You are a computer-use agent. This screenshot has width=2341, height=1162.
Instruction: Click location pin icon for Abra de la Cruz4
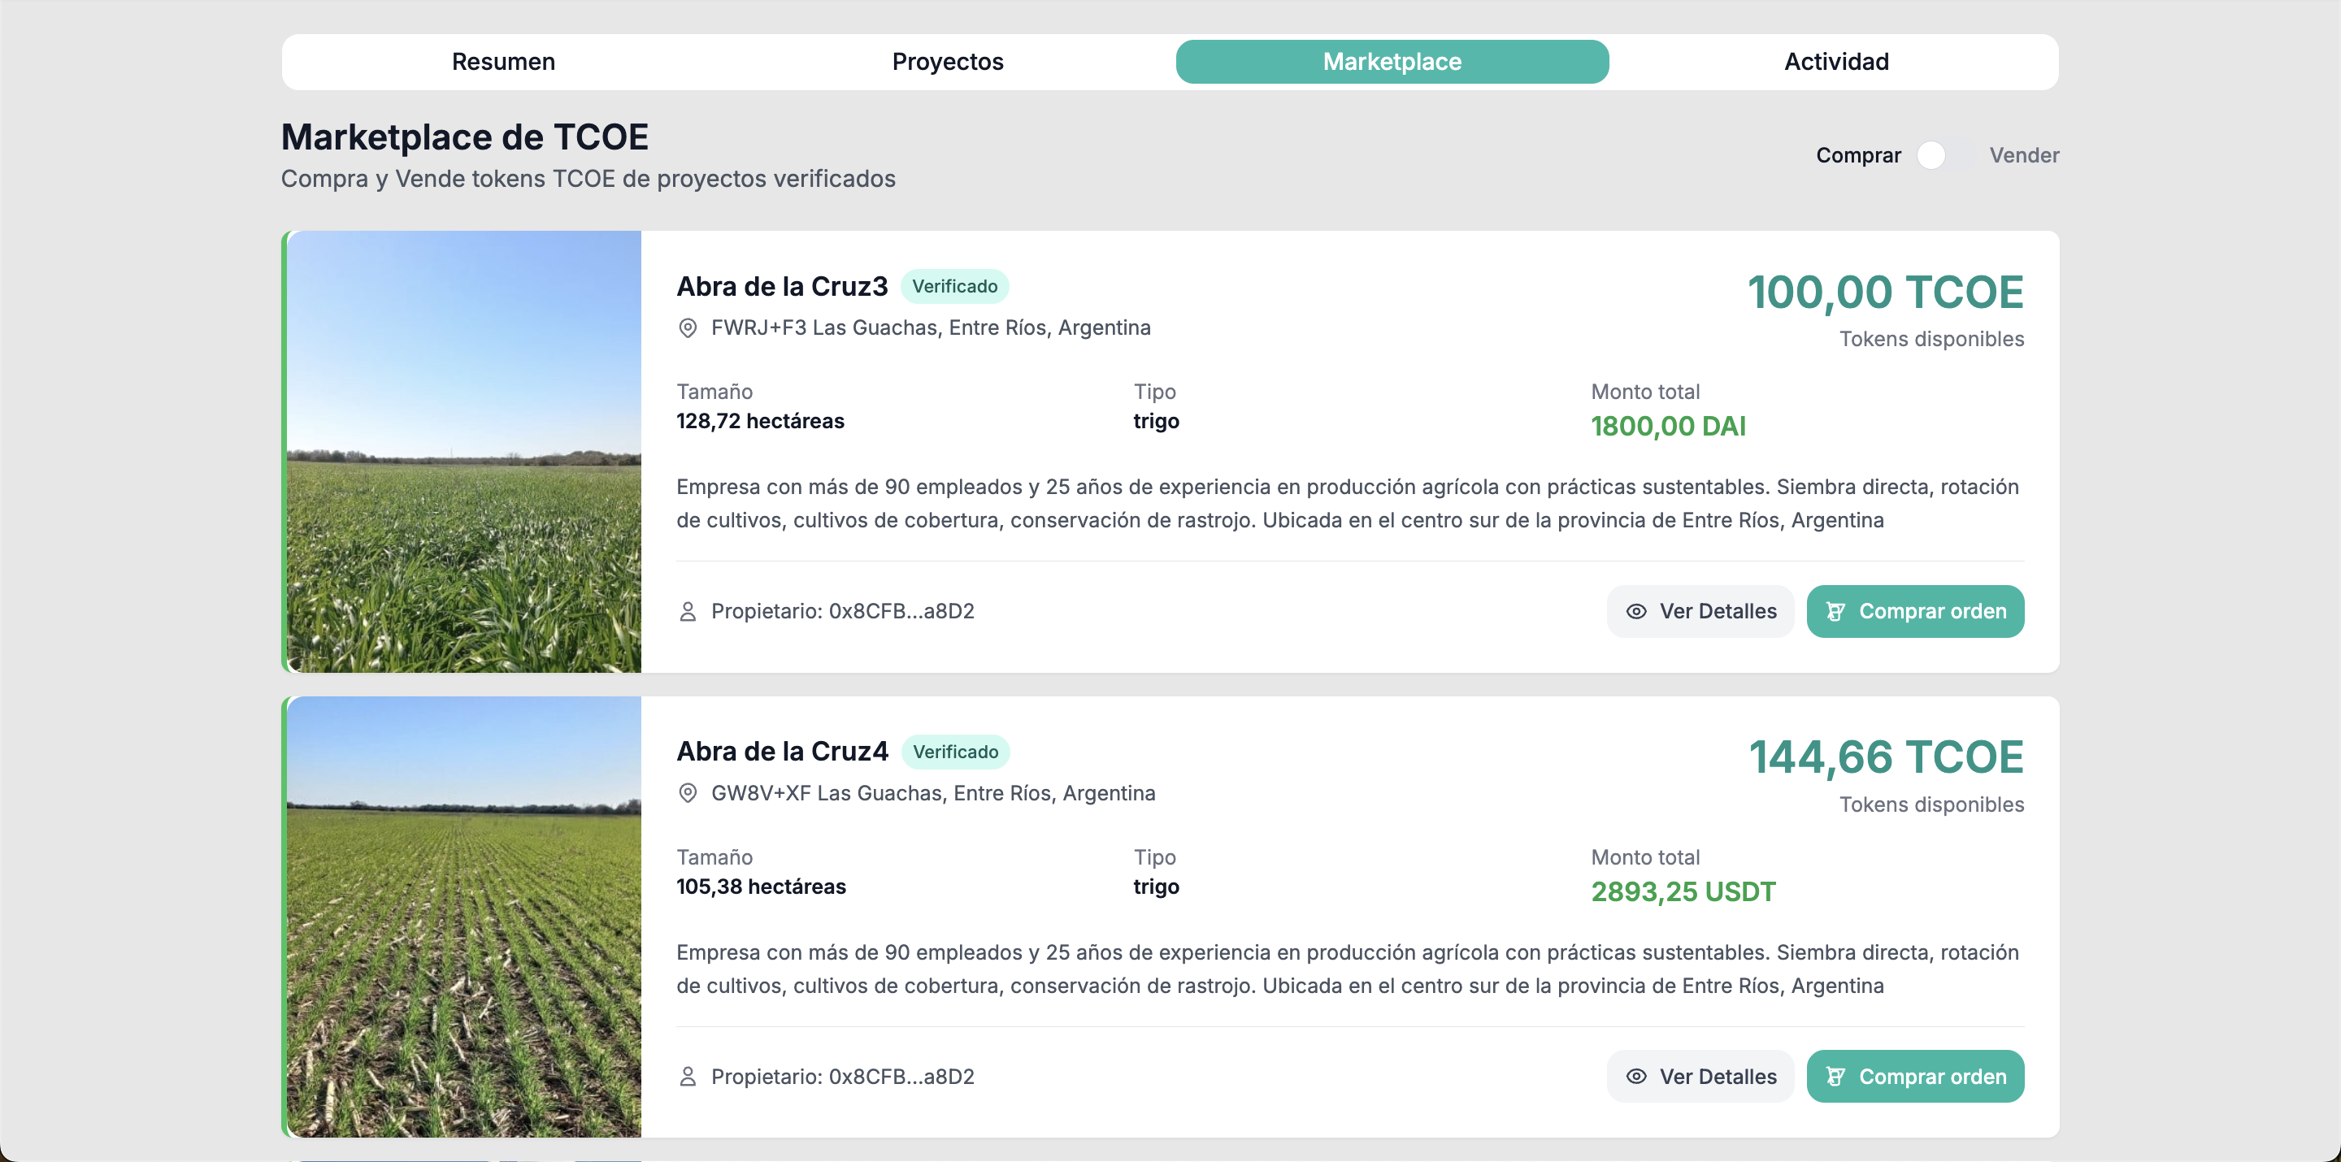click(688, 793)
